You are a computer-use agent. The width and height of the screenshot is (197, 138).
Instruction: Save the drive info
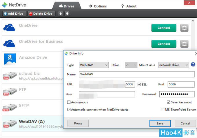click(x=160, y=124)
